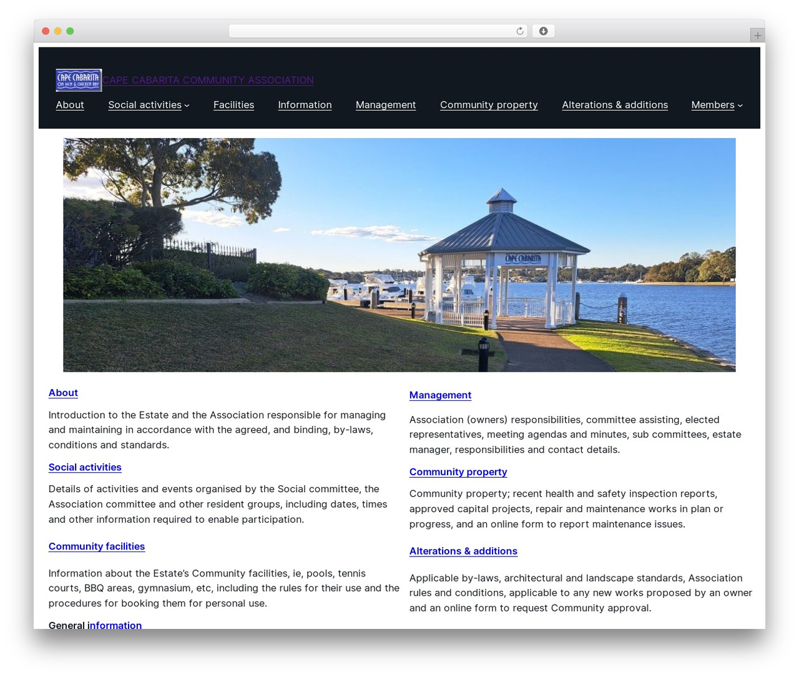Open a new tab with the plus button
799x677 pixels.
(757, 36)
